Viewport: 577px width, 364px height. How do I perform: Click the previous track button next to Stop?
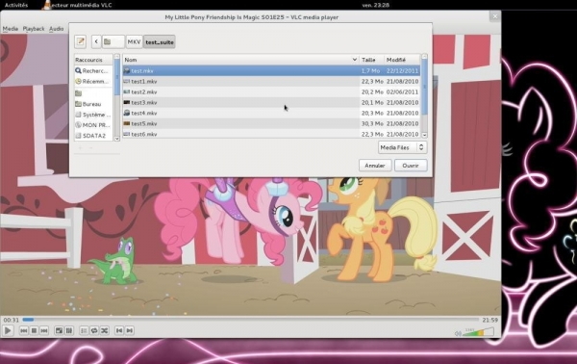click(24, 330)
